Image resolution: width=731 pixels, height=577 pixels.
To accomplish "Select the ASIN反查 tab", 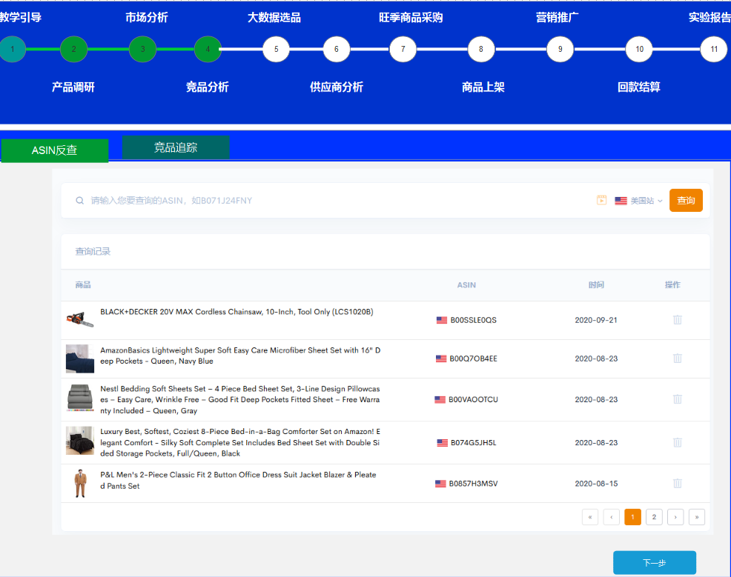I will click(x=54, y=150).
